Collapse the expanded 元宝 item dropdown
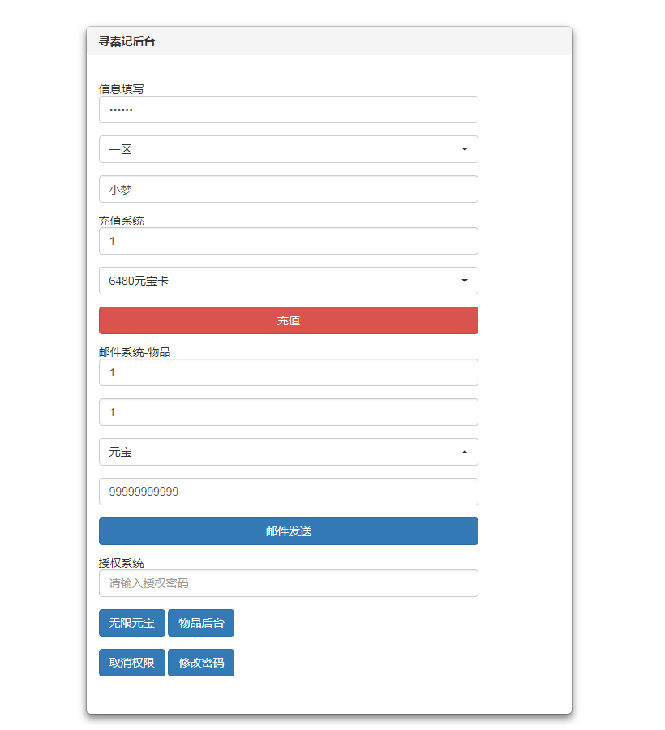 (x=288, y=452)
